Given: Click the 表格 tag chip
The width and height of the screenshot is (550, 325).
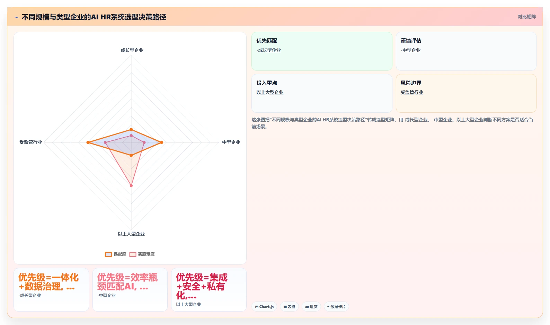Looking at the screenshot, I should coord(289,307).
